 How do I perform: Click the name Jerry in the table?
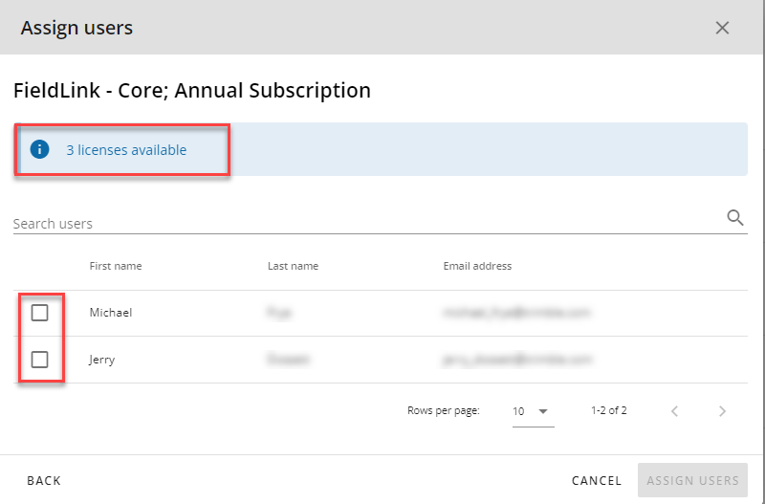[x=102, y=361]
